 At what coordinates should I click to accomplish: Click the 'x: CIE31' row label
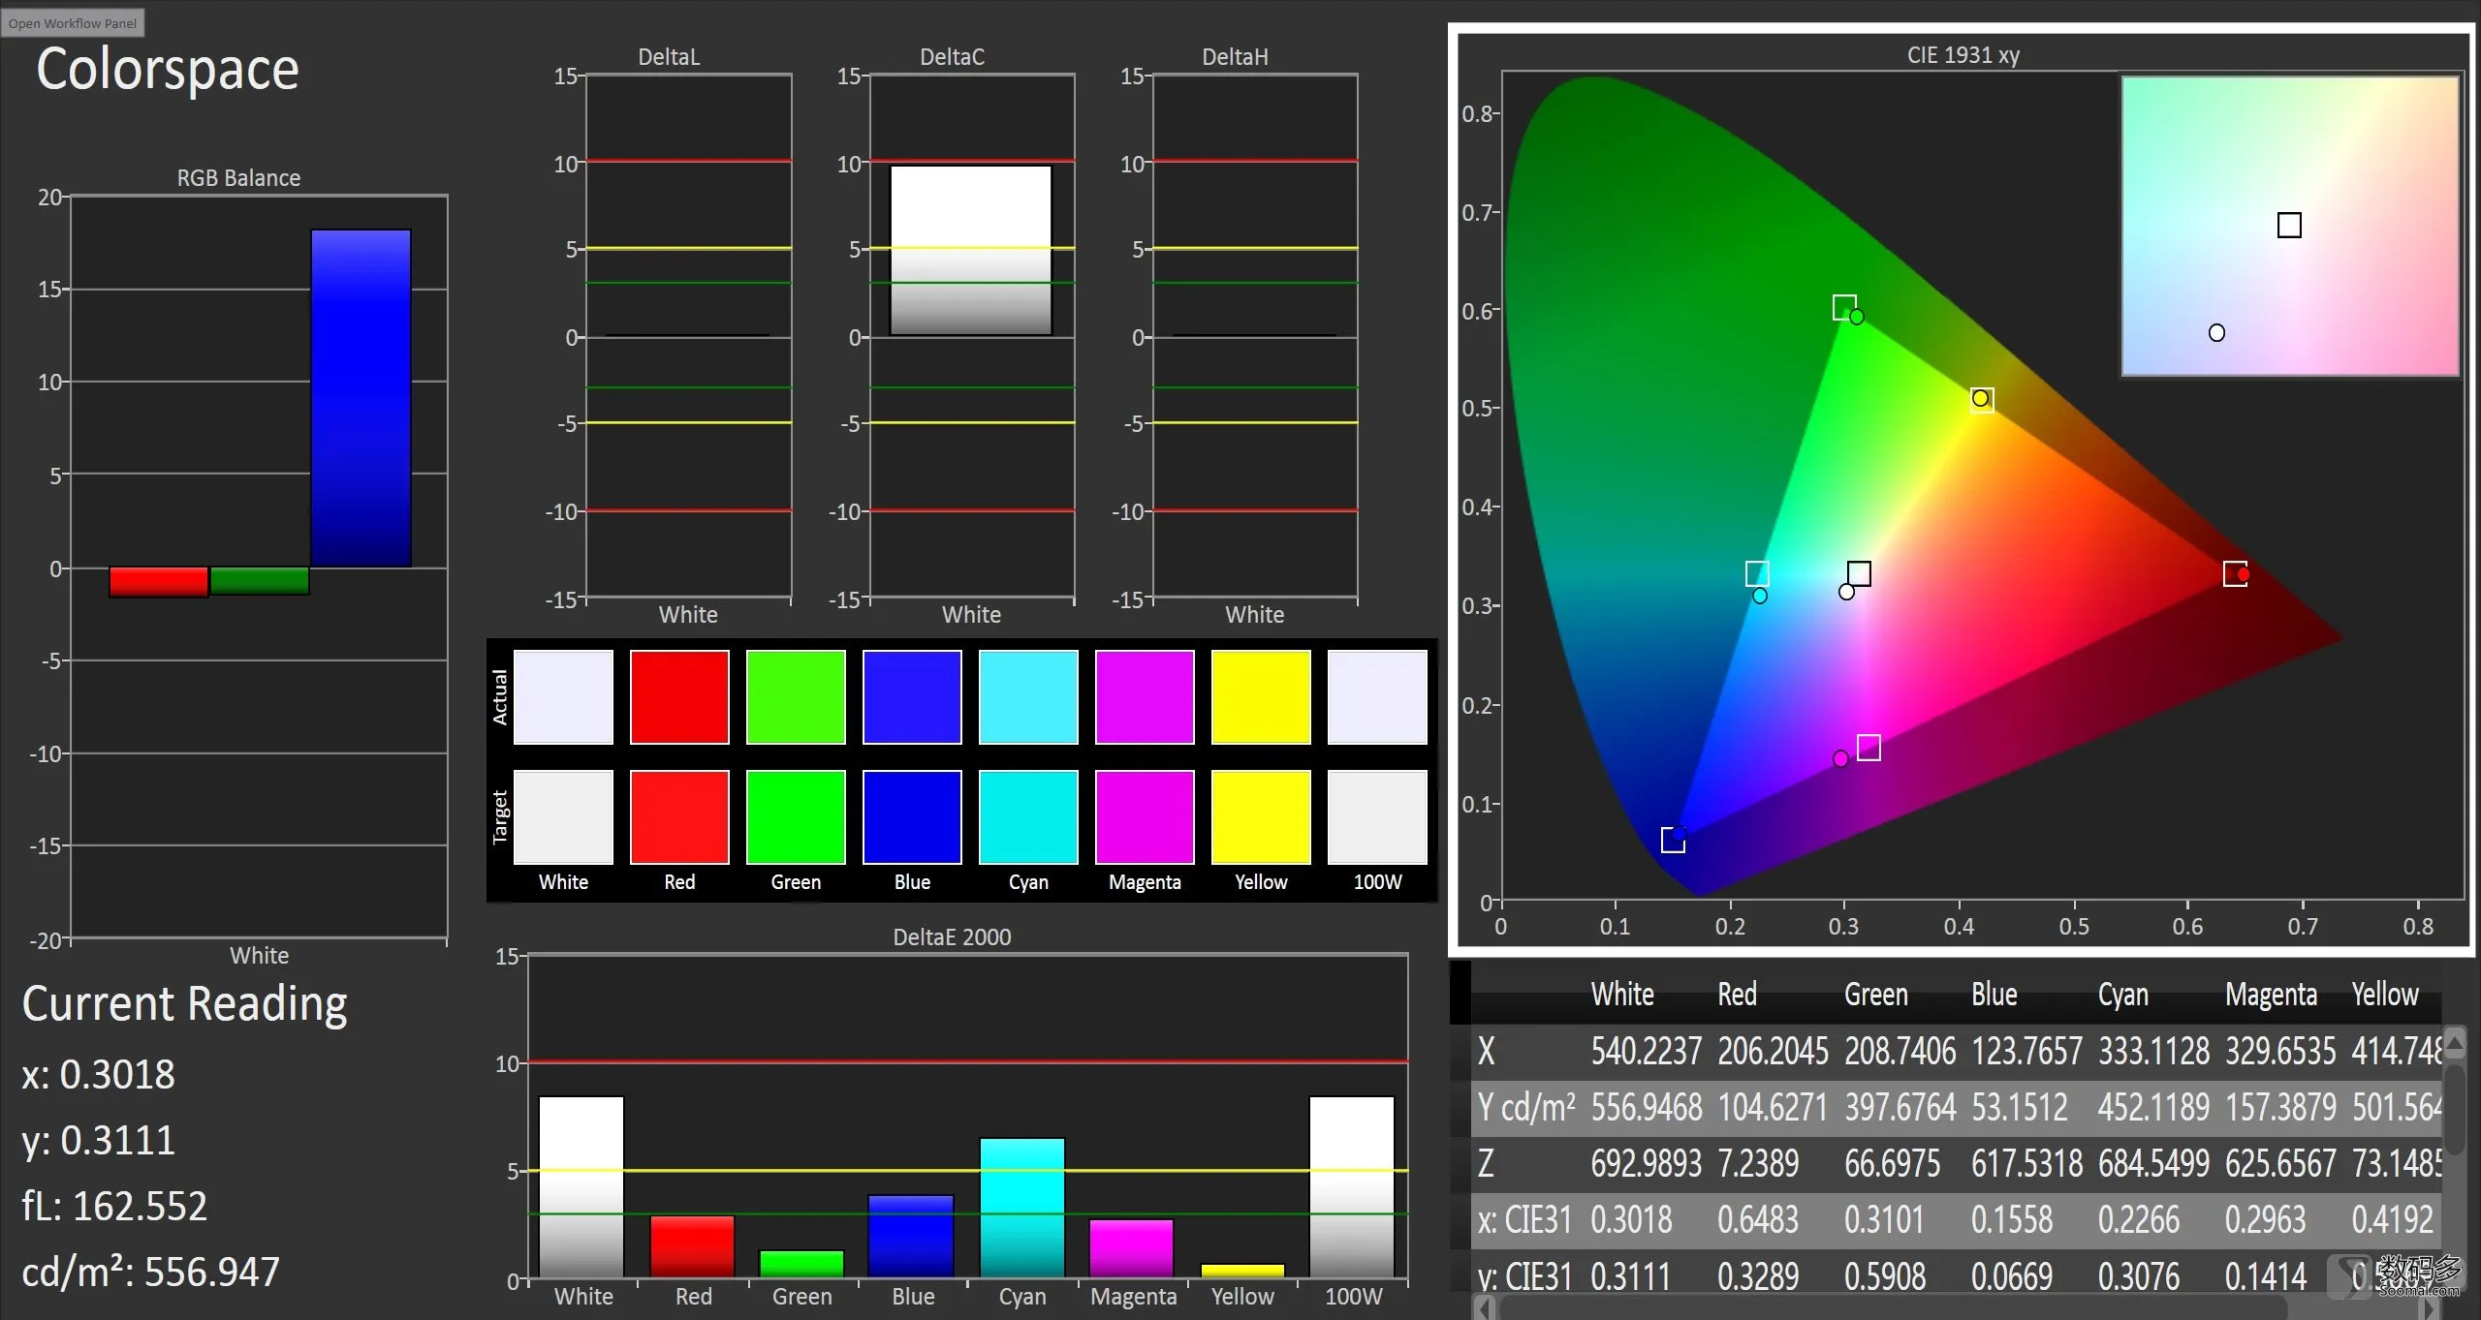click(1523, 1219)
